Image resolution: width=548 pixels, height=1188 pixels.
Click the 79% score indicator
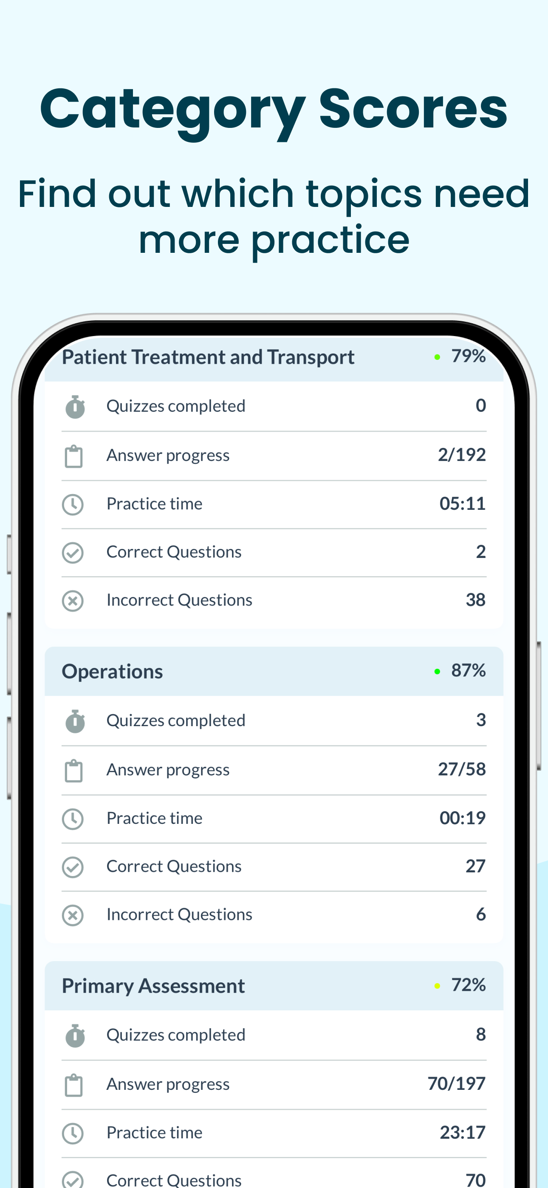tap(468, 356)
